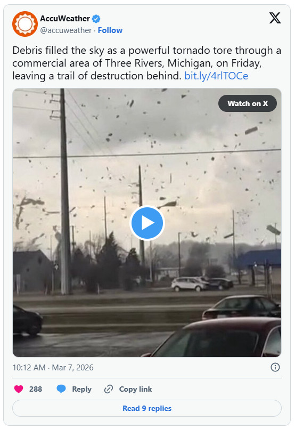Screen dimensions: 295x429
Task: Click the chain link copy icon
Action: click(x=109, y=389)
